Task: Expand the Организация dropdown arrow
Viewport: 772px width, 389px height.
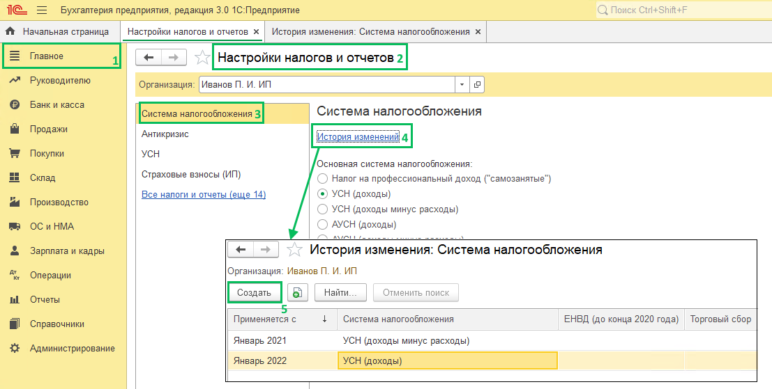Action: [x=462, y=84]
